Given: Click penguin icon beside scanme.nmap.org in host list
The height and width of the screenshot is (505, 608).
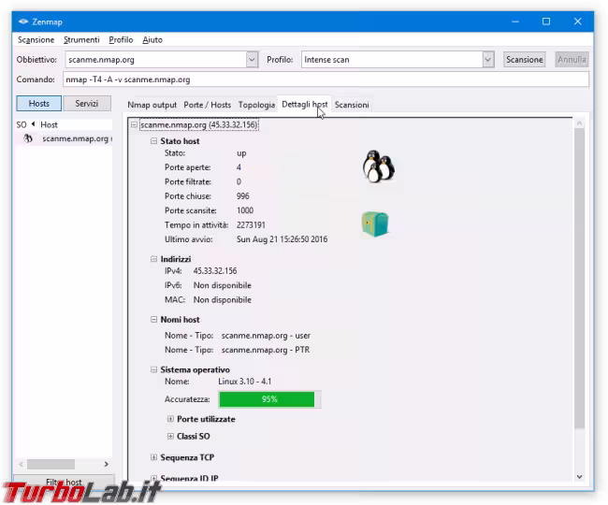Looking at the screenshot, I should pyautogui.click(x=28, y=138).
